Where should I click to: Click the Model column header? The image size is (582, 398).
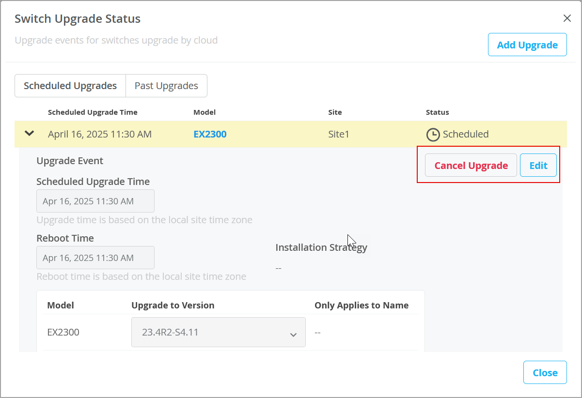tap(204, 112)
